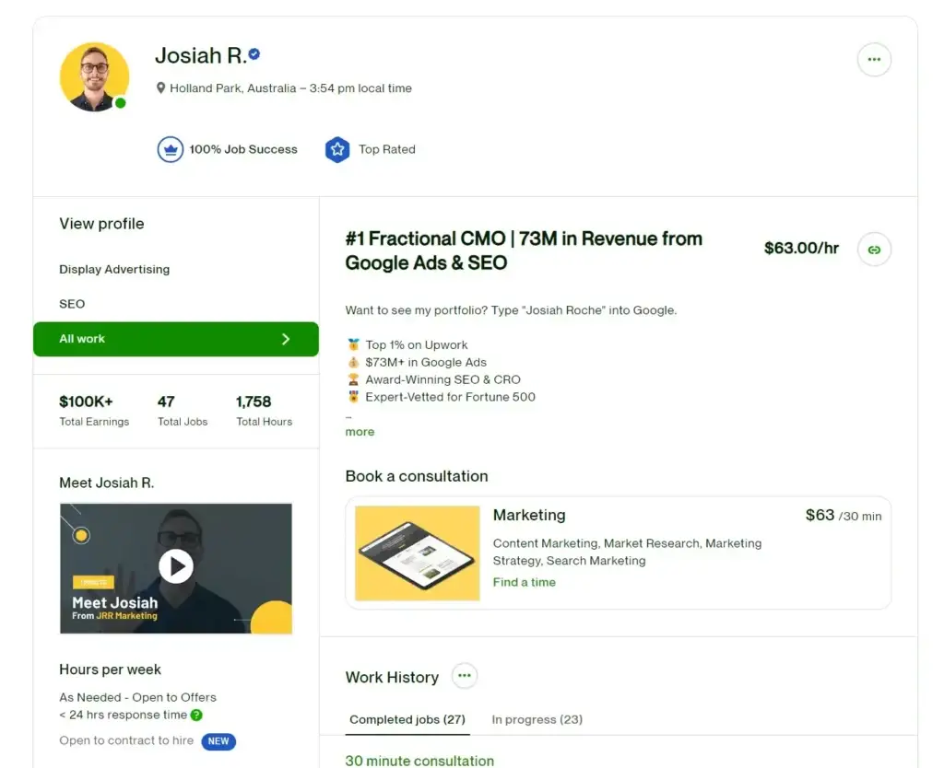
Task: Click Josiah's profile photo
Action: (94, 76)
